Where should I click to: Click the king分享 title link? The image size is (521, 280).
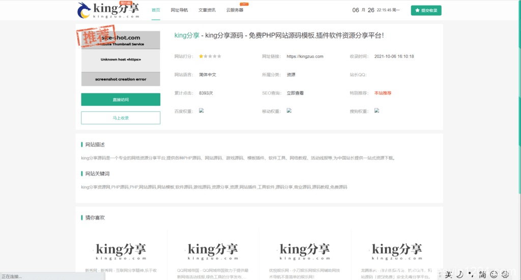pos(187,36)
